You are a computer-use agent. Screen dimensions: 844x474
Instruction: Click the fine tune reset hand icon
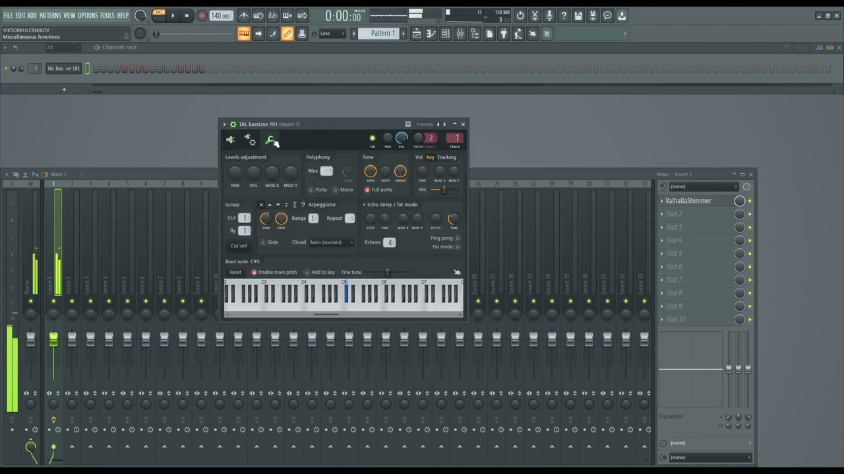(457, 272)
